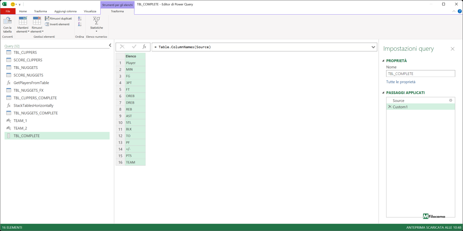463x231 pixels.
Task: Collapse the ribbon arrow
Action: coord(454,12)
